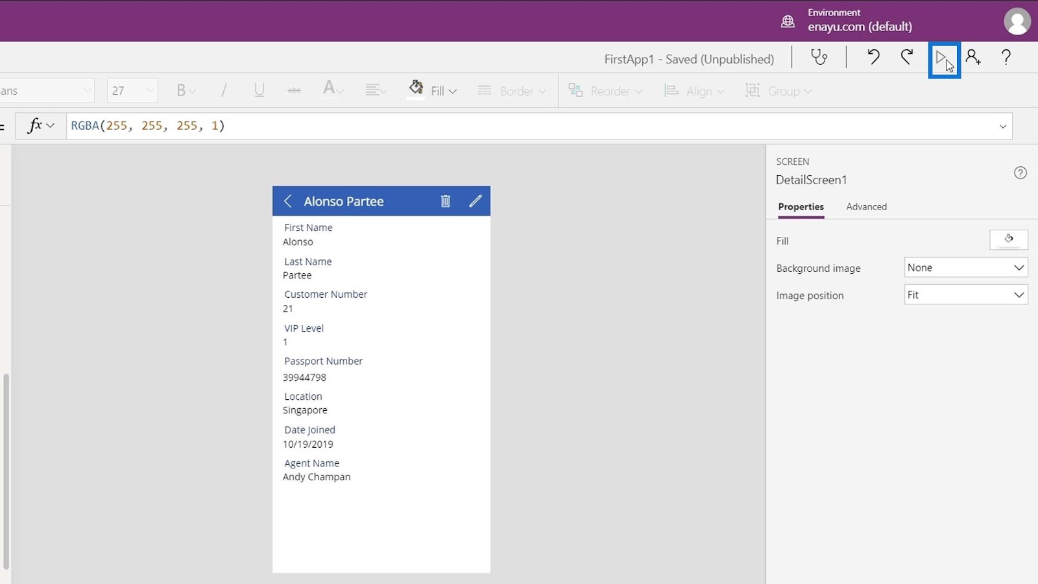The height and width of the screenshot is (584, 1038).
Task: Go back using the app's back arrow
Action: coord(288,201)
